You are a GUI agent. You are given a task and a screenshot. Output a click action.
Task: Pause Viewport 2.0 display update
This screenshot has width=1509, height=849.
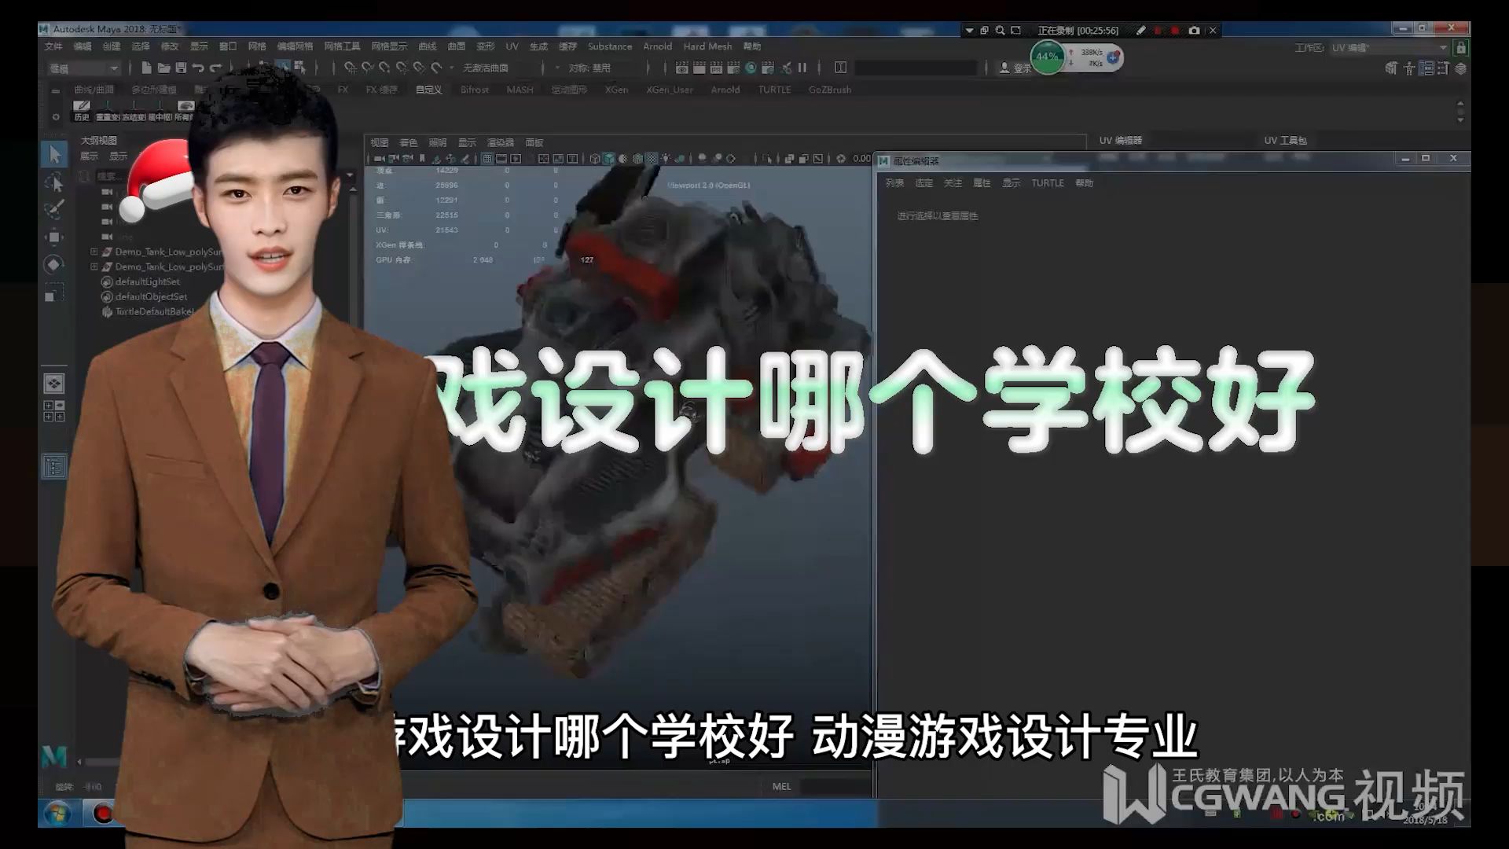tap(802, 68)
